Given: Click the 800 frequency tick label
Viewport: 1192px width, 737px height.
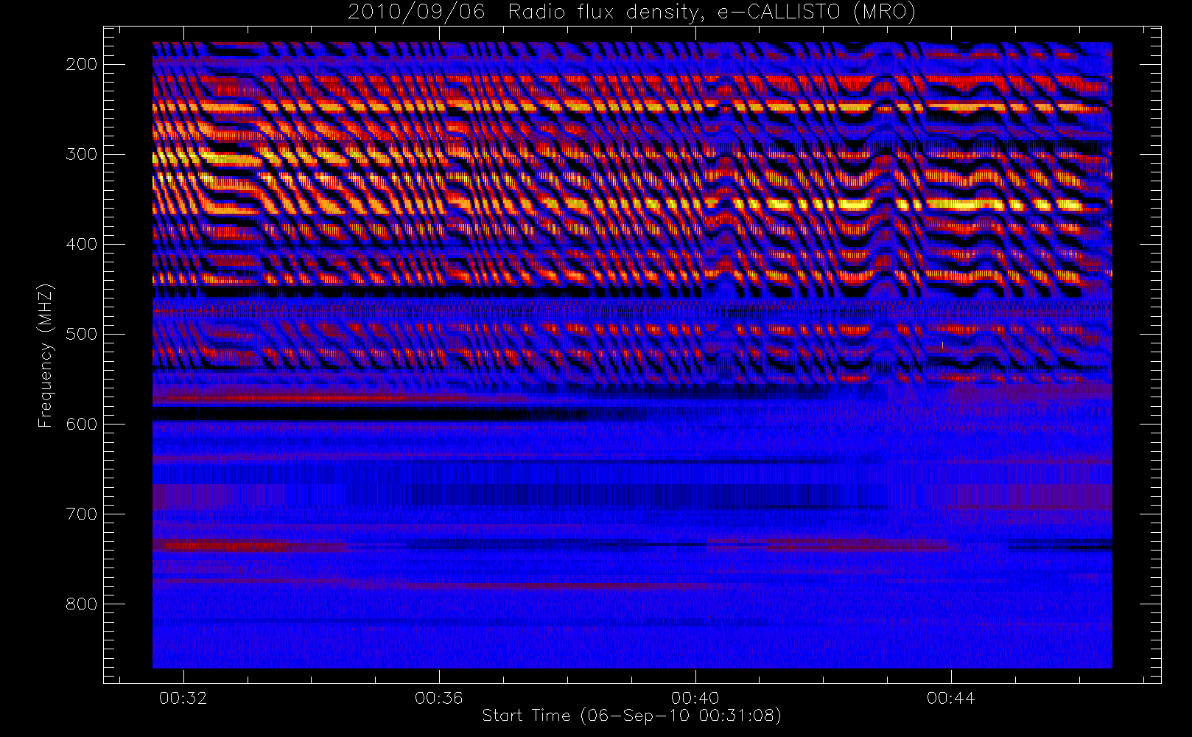Looking at the screenshot, I should click(82, 604).
